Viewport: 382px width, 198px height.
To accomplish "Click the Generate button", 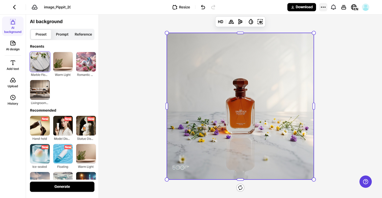I will pos(62,187).
